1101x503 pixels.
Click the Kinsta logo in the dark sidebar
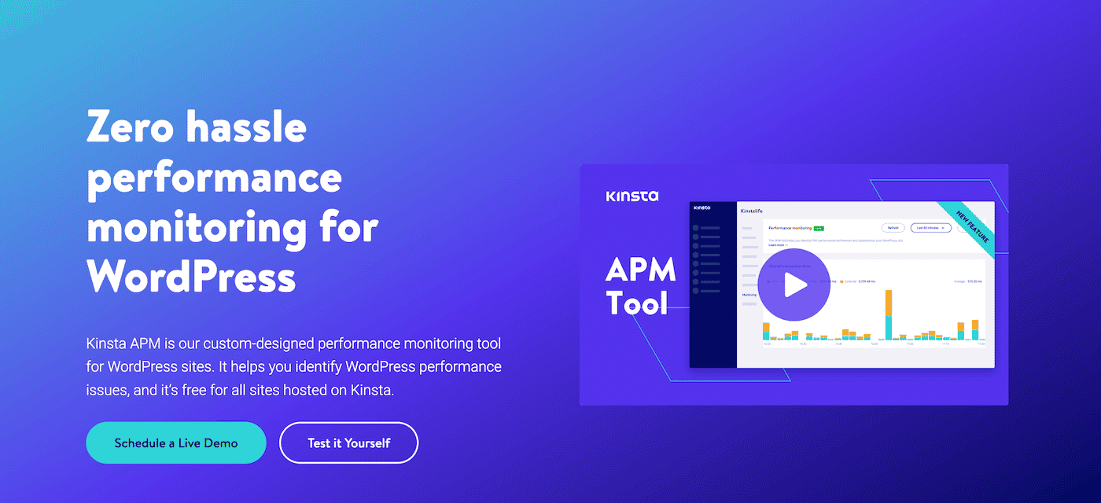coord(701,208)
